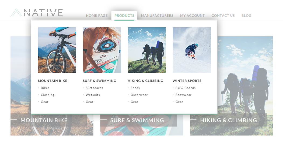
Task: Choose Ski & Boards link
Action: click(186, 88)
